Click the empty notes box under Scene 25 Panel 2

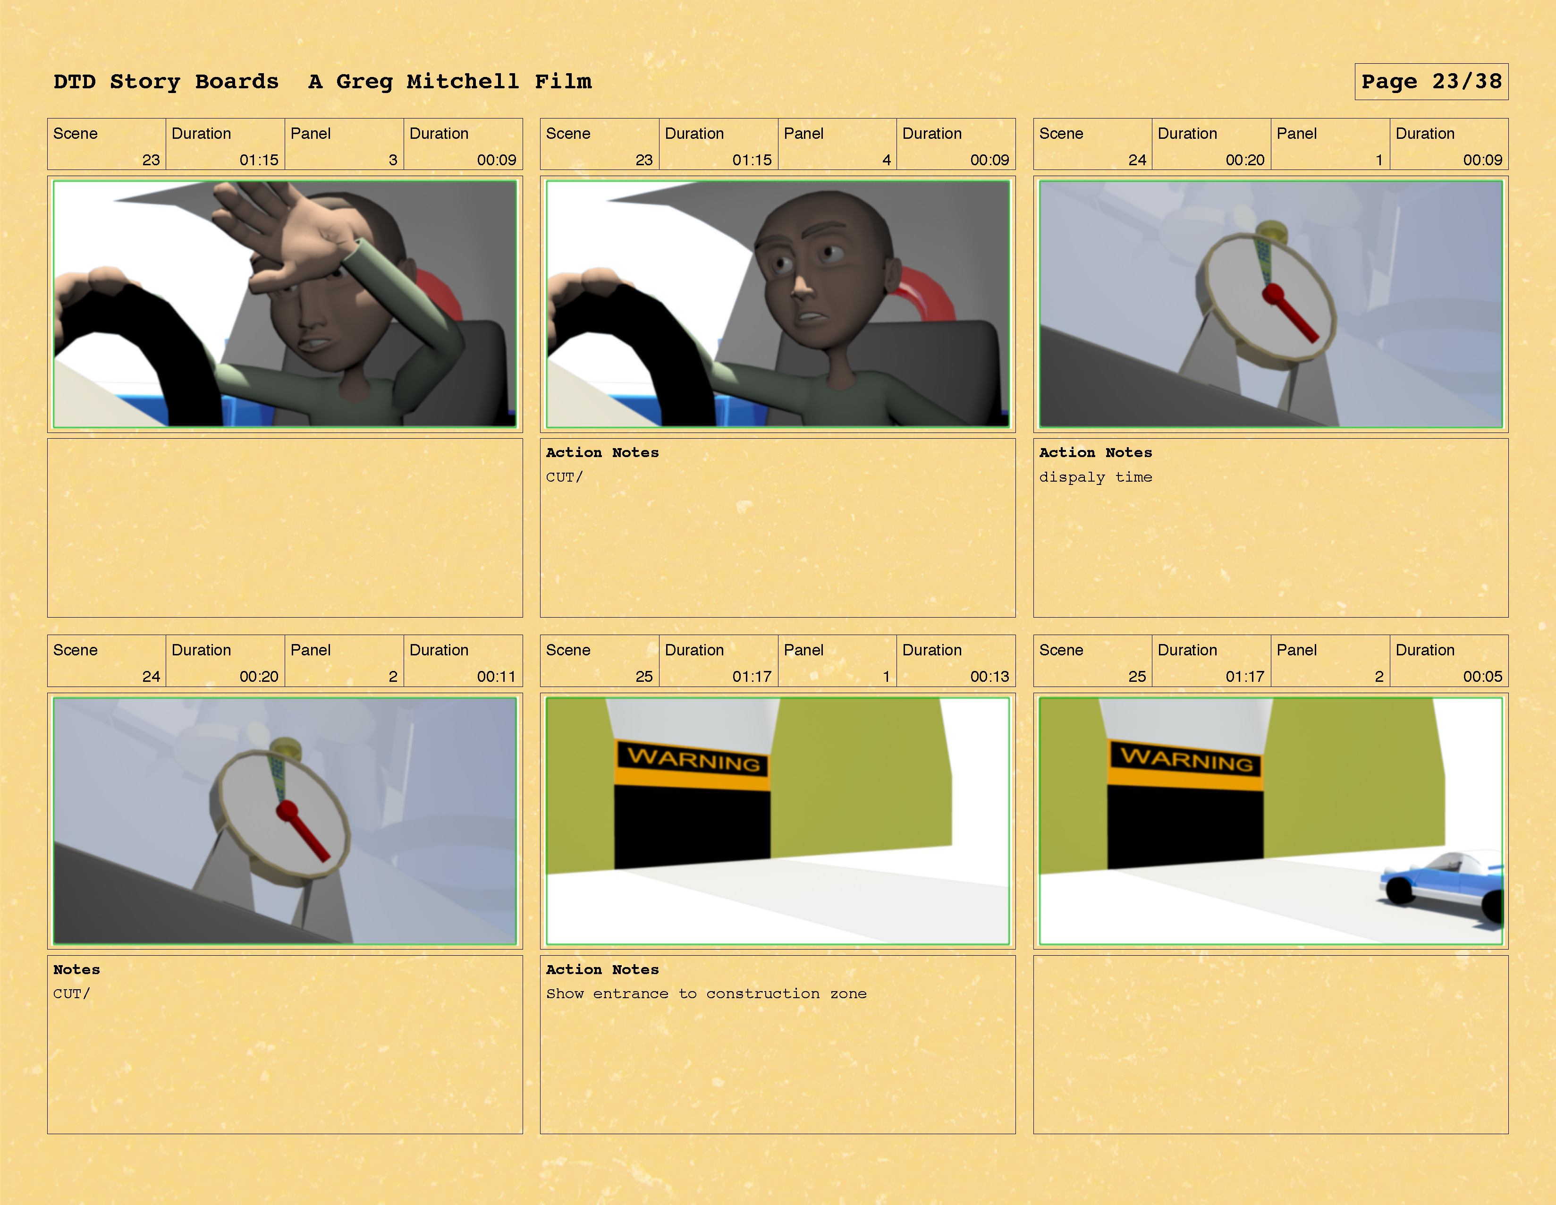click(1270, 1044)
